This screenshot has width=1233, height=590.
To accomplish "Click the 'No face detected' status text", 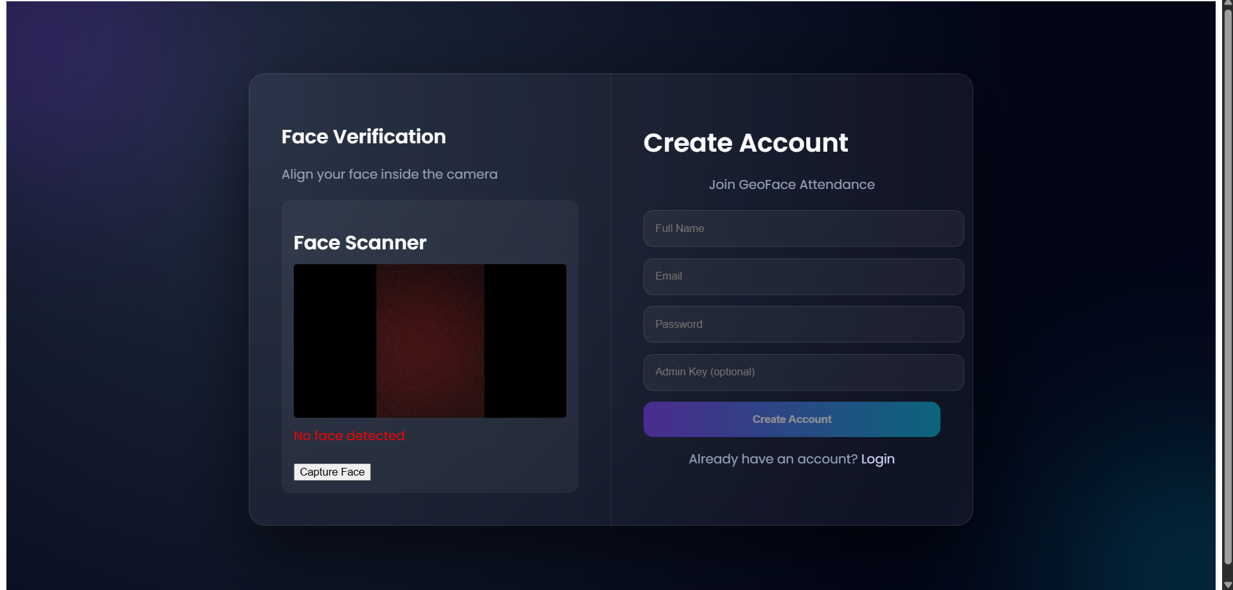I will tap(349, 436).
